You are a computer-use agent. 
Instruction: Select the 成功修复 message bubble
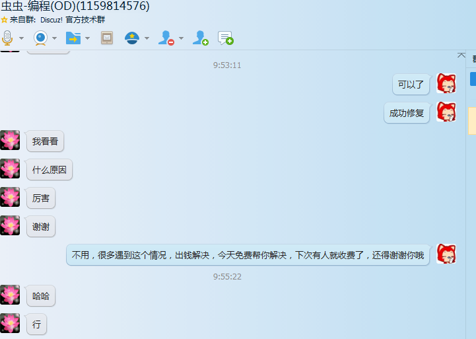[407, 113]
